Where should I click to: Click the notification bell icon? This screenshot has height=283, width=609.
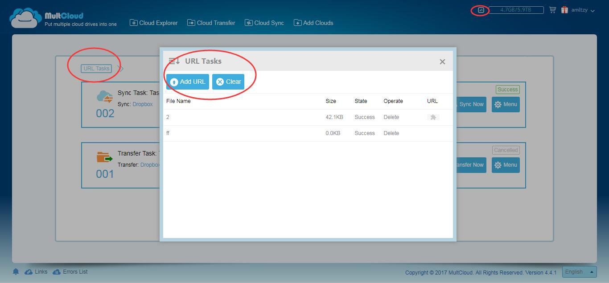point(16,272)
